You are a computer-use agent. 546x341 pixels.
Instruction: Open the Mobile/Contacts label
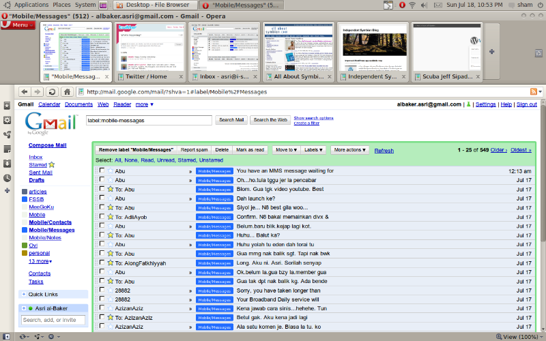(50, 222)
